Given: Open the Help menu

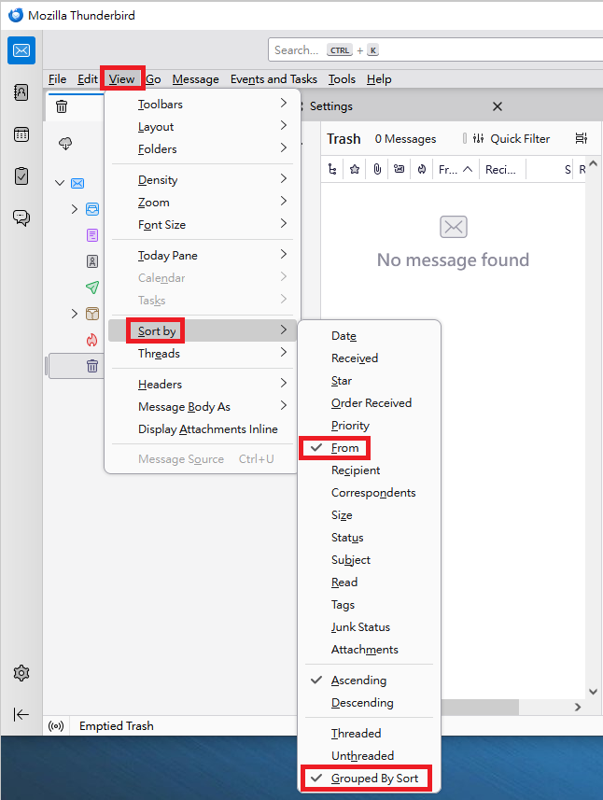Looking at the screenshot, I should click(x=379, y=79).
